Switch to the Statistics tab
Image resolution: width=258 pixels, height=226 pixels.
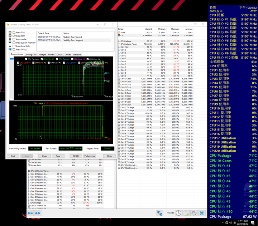77,54
